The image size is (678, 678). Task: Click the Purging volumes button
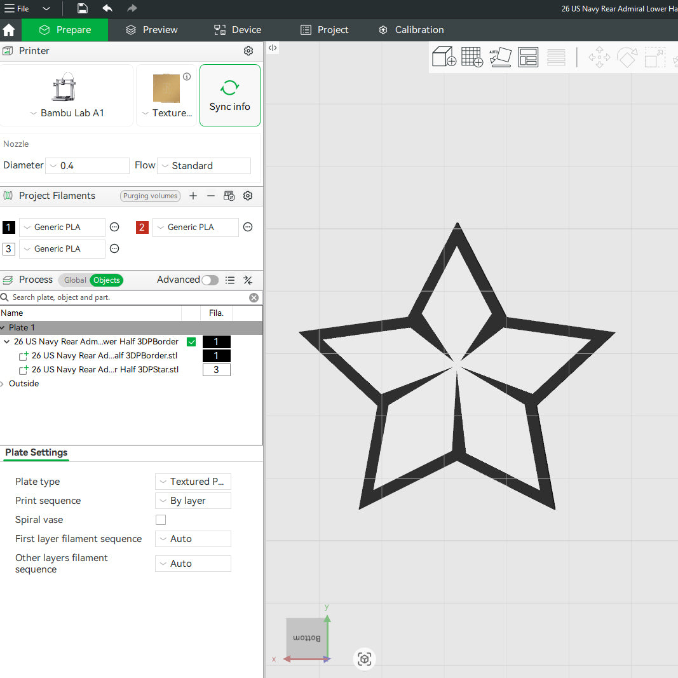pyautogui.click(x=150, y=196)
